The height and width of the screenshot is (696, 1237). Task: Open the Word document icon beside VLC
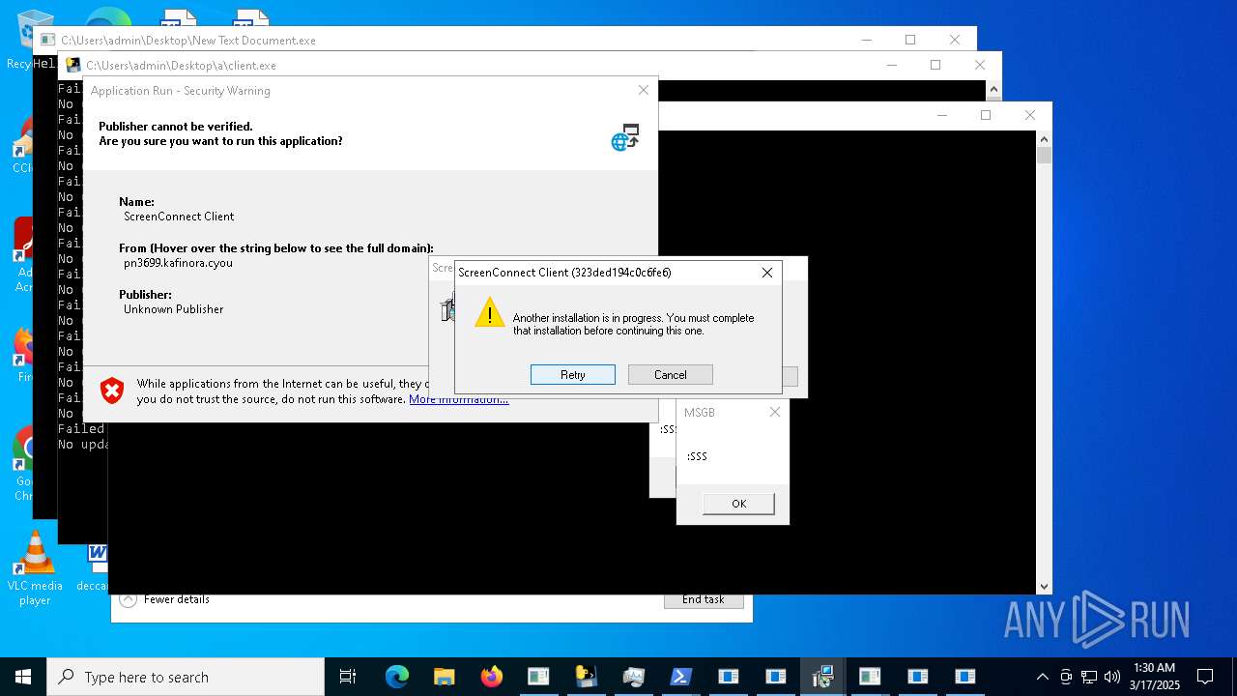click(x=96, y=567)
